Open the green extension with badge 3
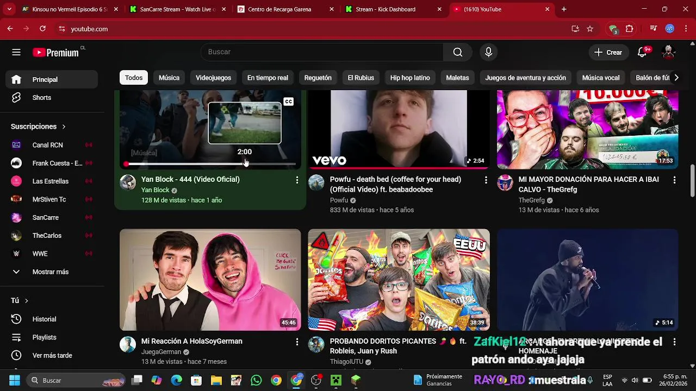The height and width of the screenshot is (391, 696). [613, 29]
